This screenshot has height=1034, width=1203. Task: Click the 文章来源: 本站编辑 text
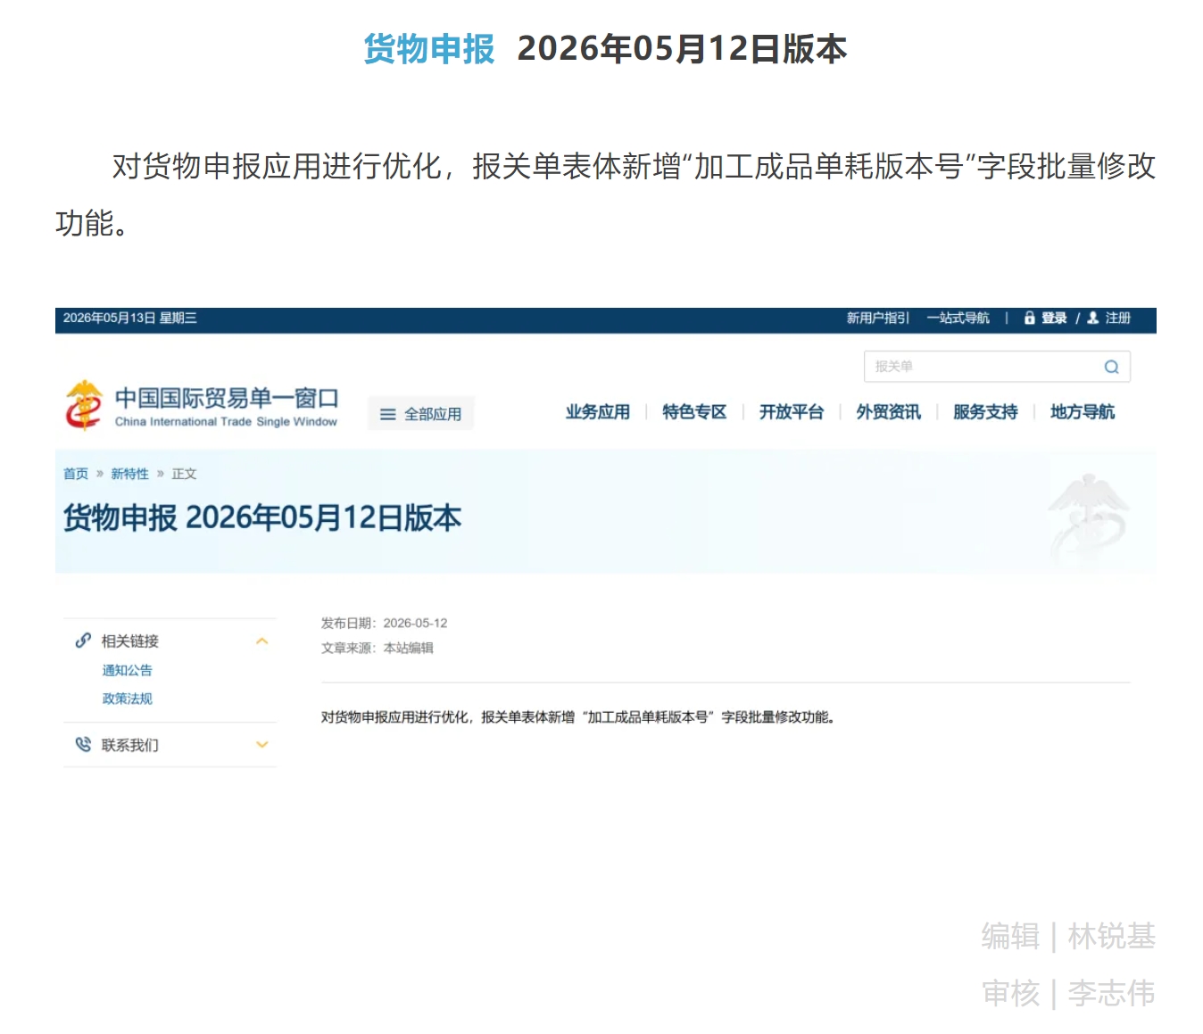pyautogui.click(x=377, y=648)
